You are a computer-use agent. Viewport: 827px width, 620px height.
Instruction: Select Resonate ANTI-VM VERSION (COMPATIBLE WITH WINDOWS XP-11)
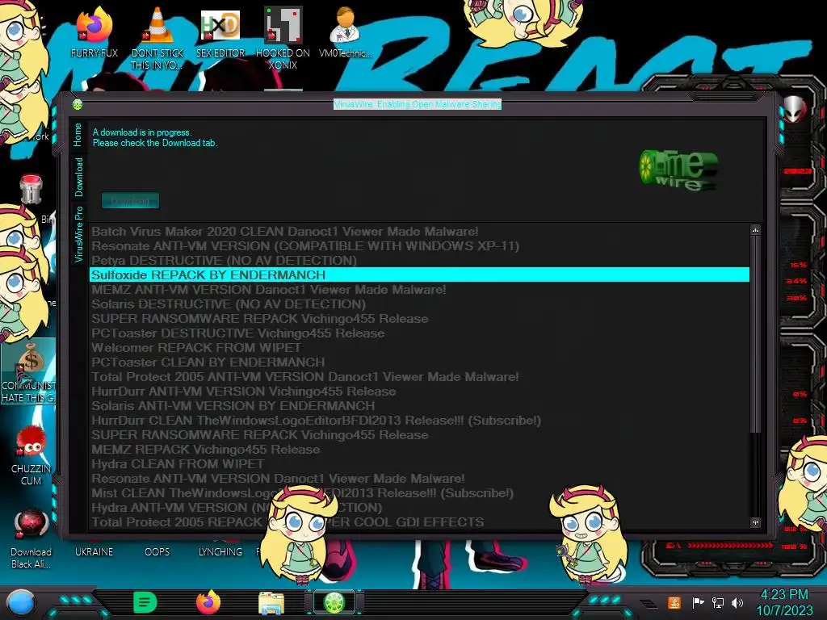pyautogui.click(x=419, y=246)
